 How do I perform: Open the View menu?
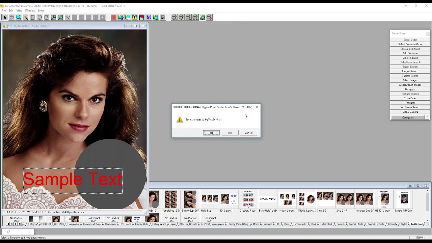point(19,10)
